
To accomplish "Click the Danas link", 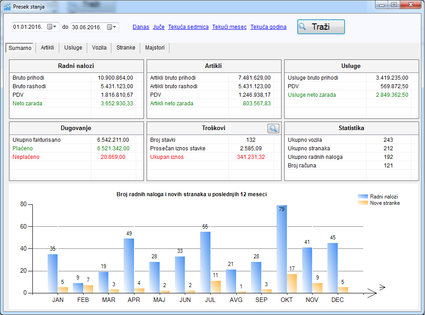I will pos(141,27).
